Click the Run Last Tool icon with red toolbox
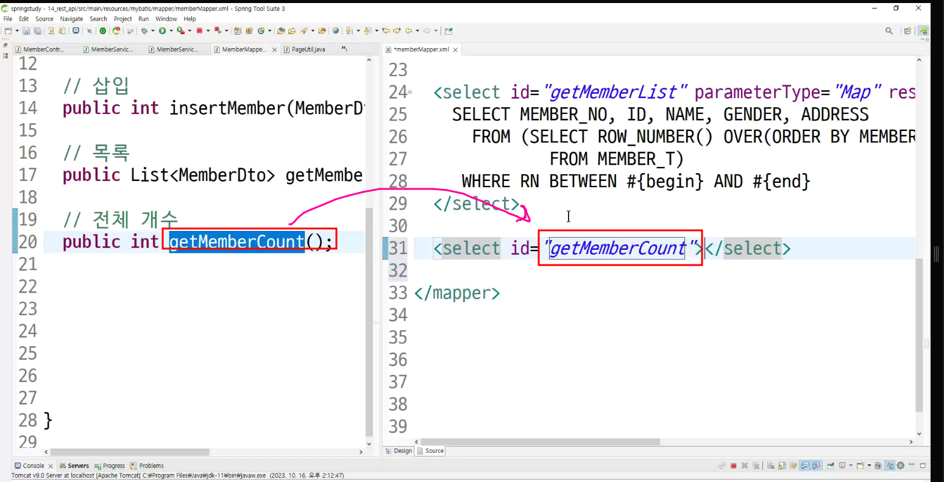This screenshot has height=482, width=944. tap(180, 30)
